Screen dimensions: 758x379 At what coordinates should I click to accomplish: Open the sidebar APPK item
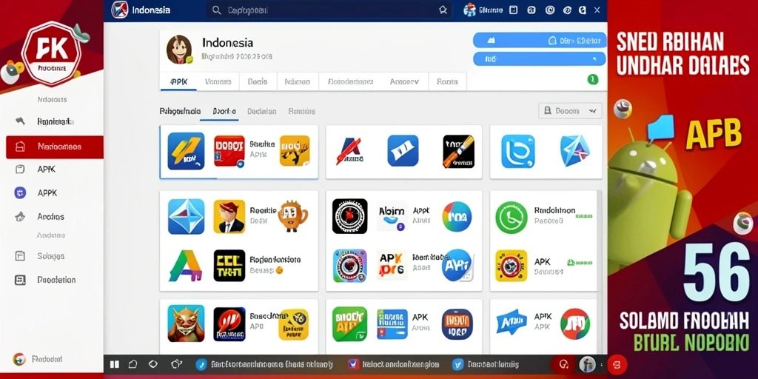pyautogui.click(x=47, y=193)
